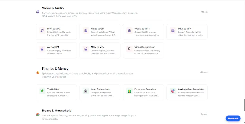Open the Savings Goal Calculator
Screen dimensions: 245x124
pyautogui.click(x=187, y=92)
